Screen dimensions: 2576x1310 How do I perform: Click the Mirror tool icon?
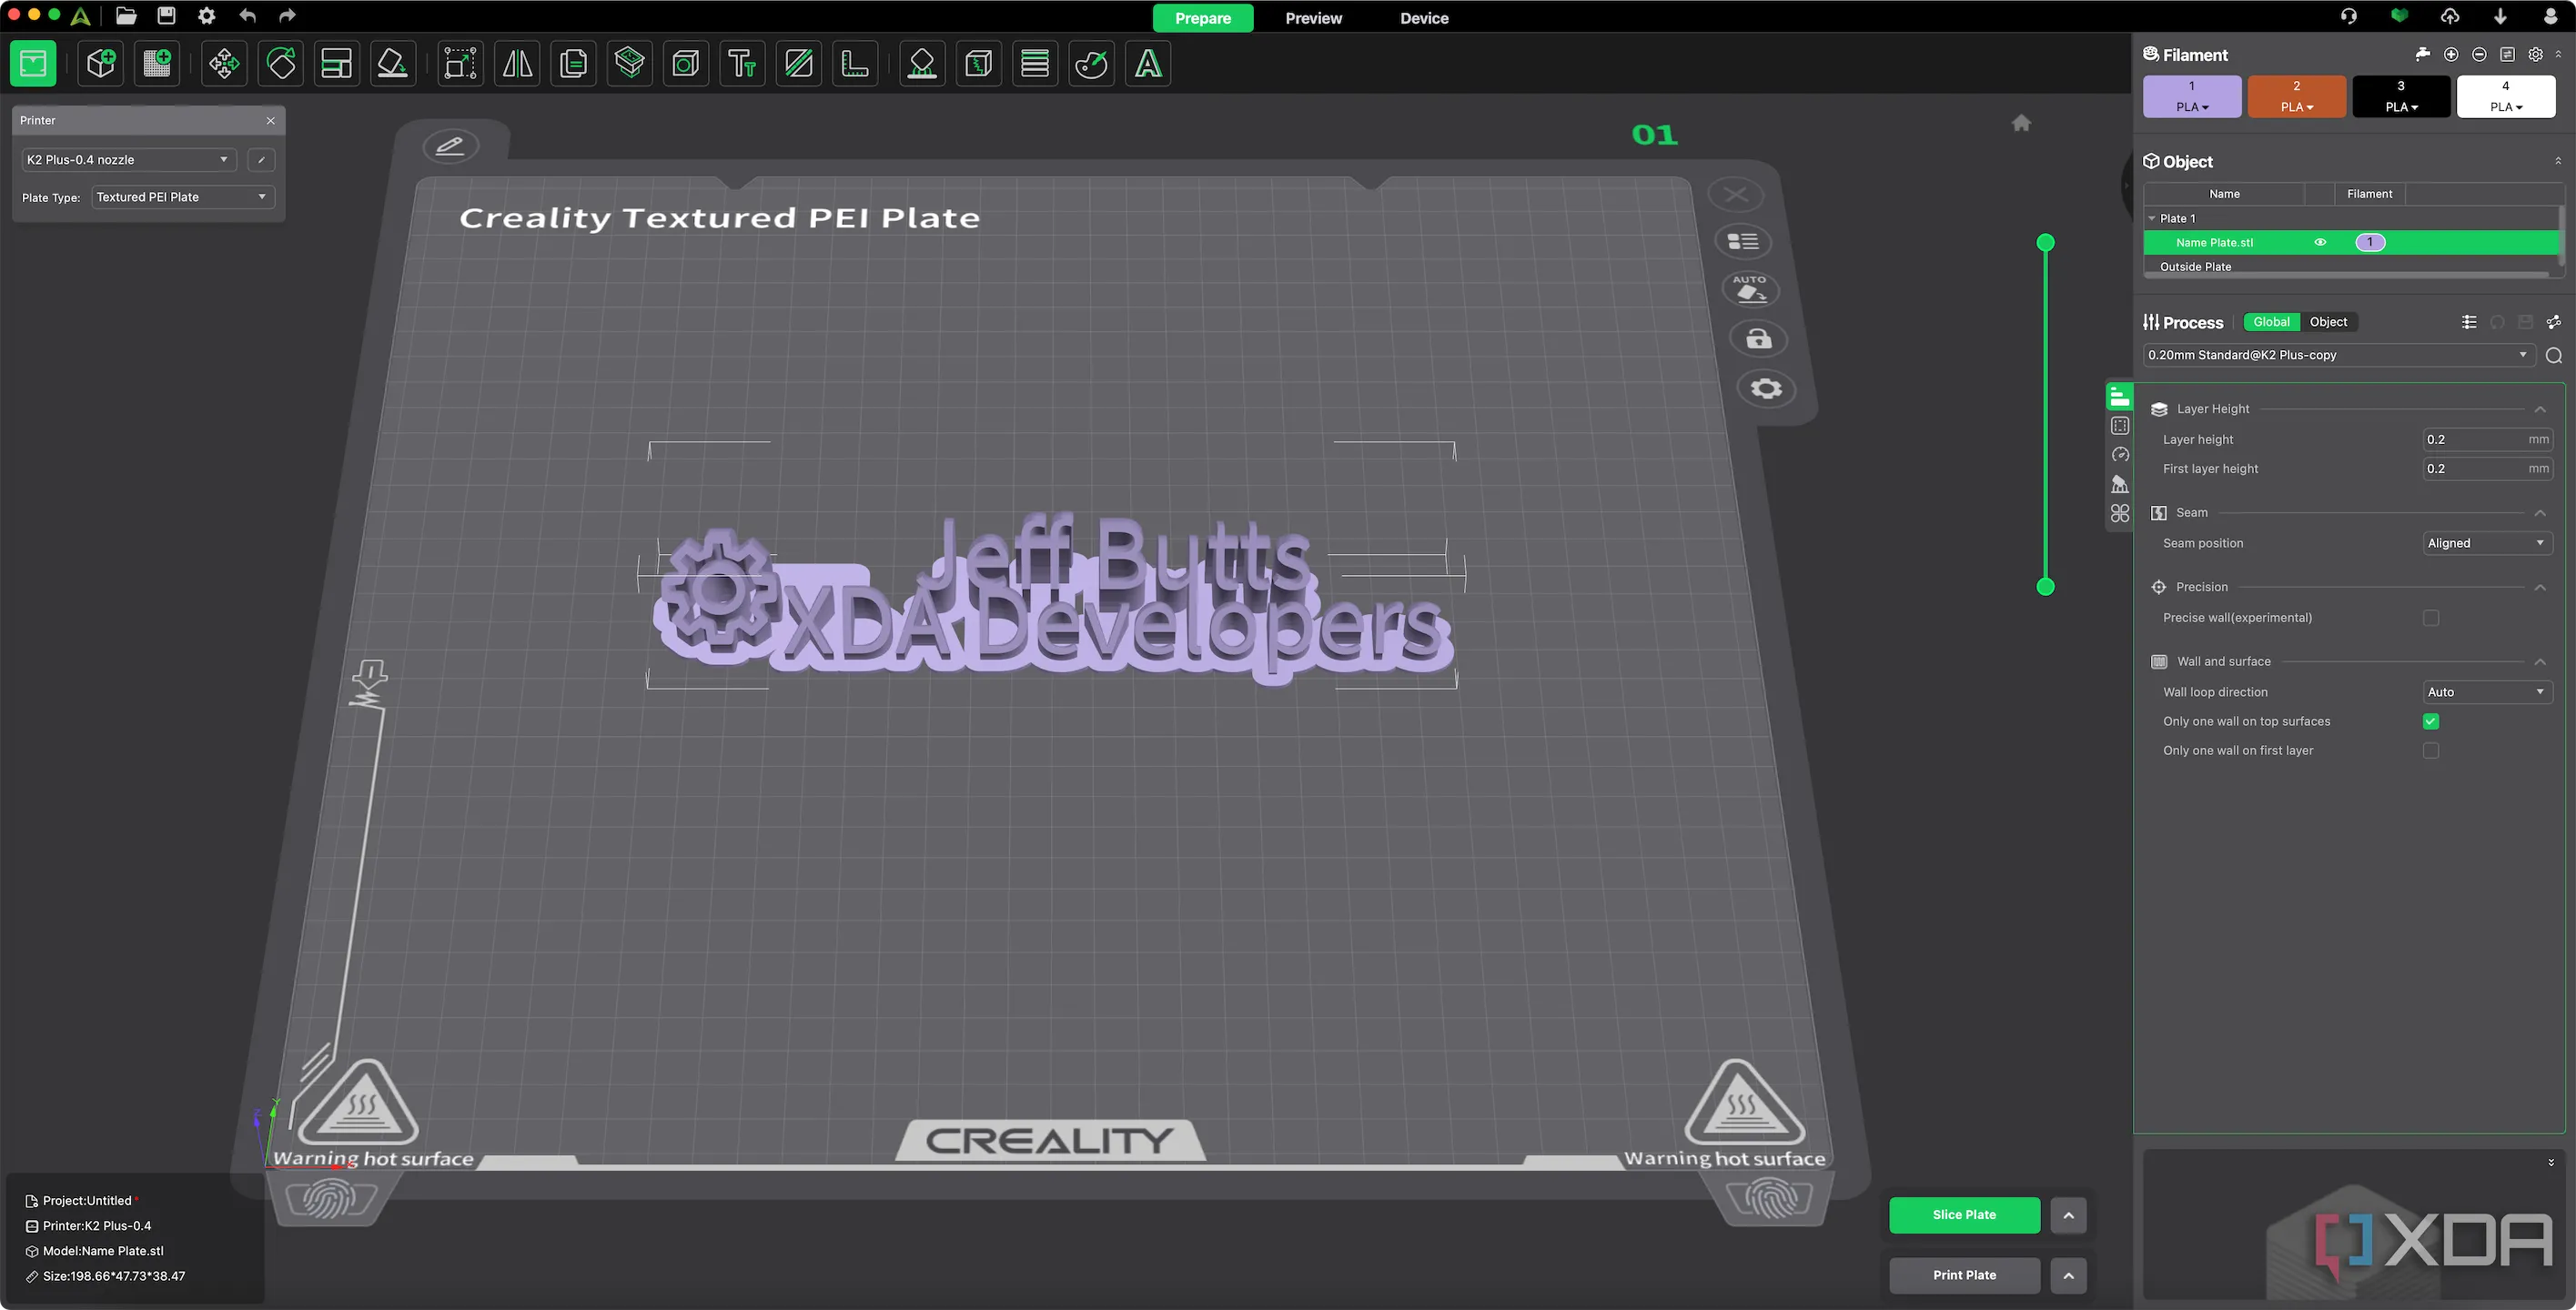[x=517, y=64]
